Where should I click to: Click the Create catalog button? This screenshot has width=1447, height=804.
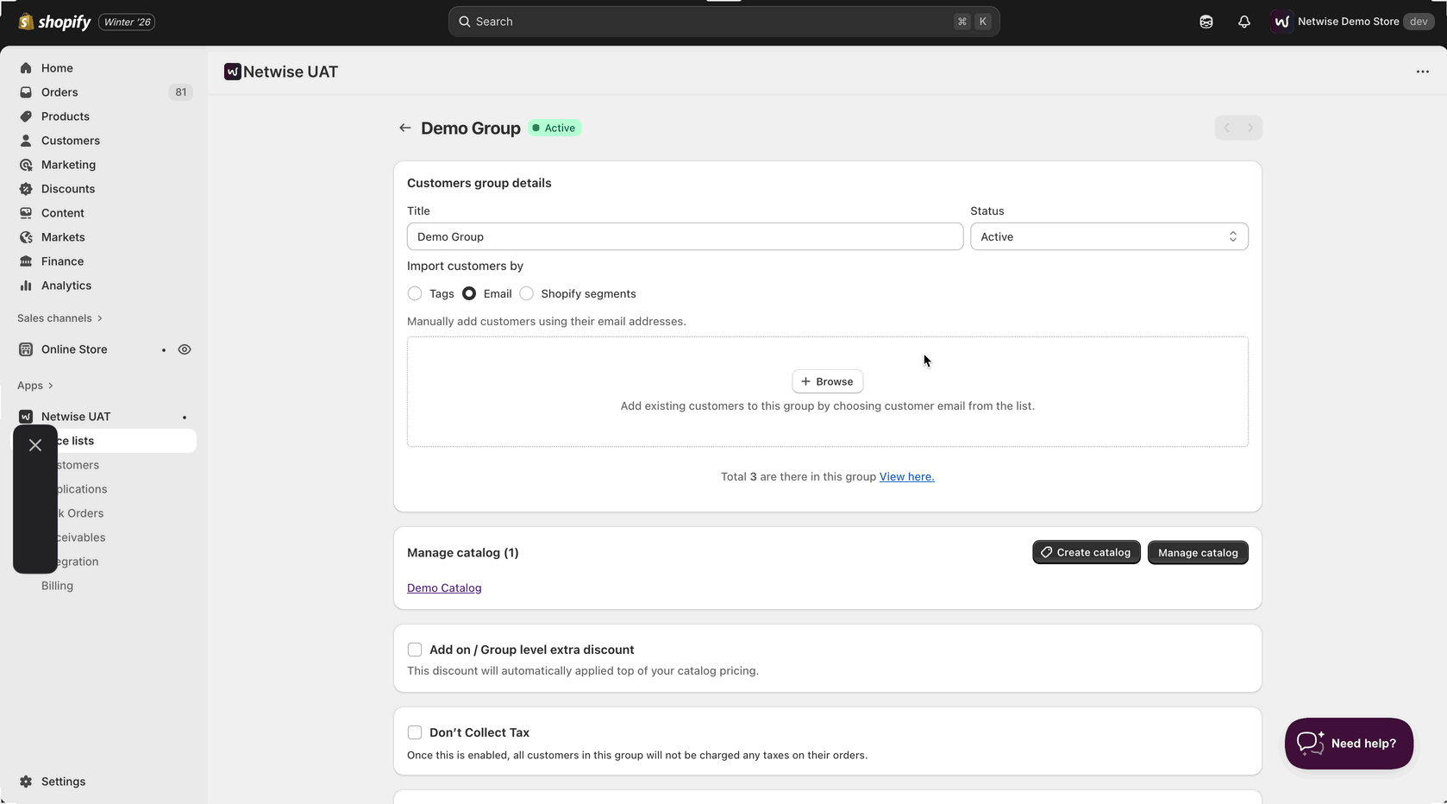[x=1086, y=552]
